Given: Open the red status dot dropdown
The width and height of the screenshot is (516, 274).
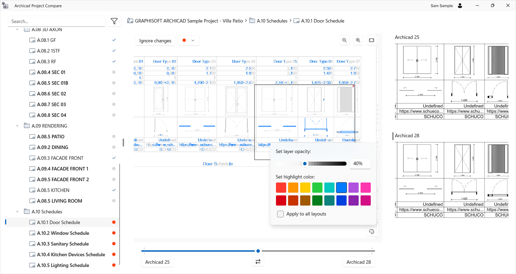Looking at the screenshot, I should click(188, 41).
